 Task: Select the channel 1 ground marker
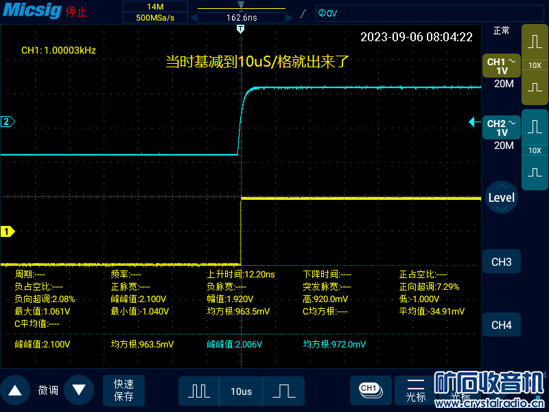(8, 231)
